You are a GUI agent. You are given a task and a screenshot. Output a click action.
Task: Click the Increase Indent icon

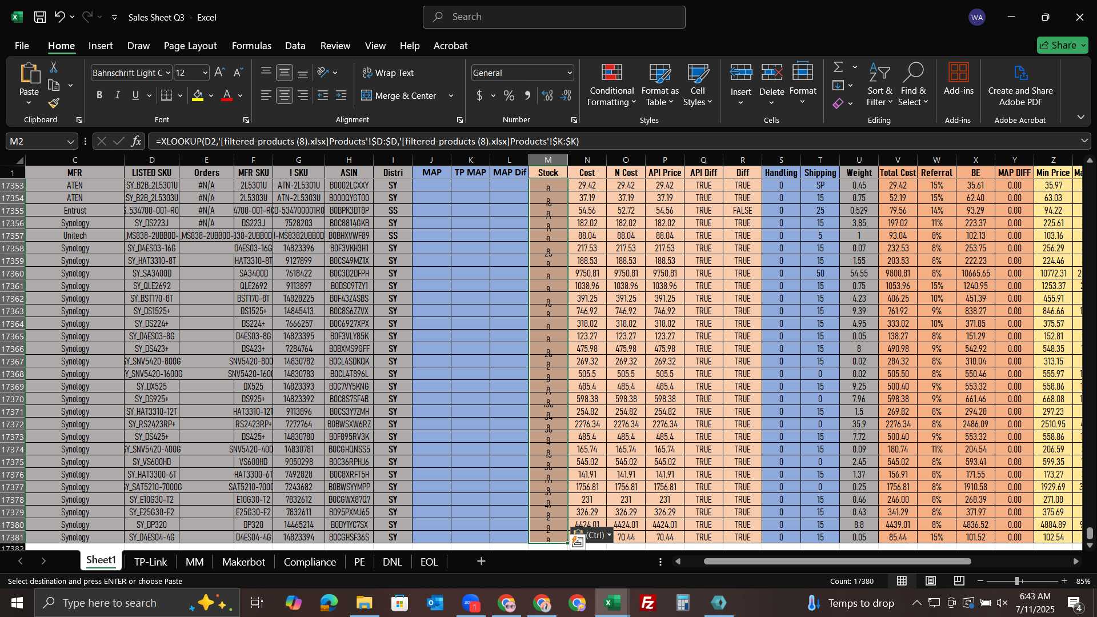[341, 95]
